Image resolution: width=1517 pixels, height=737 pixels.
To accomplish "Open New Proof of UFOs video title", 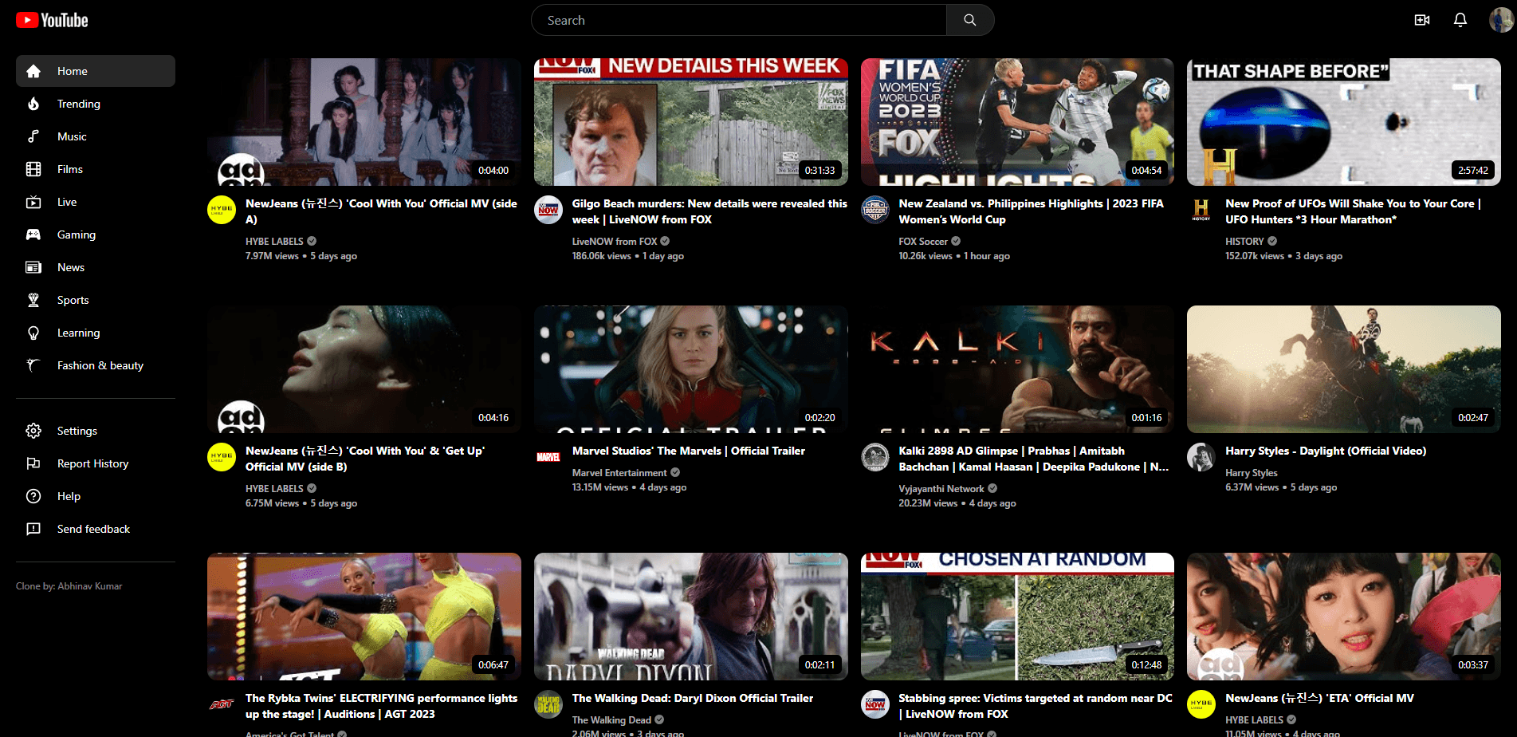I will [1353, 211].
